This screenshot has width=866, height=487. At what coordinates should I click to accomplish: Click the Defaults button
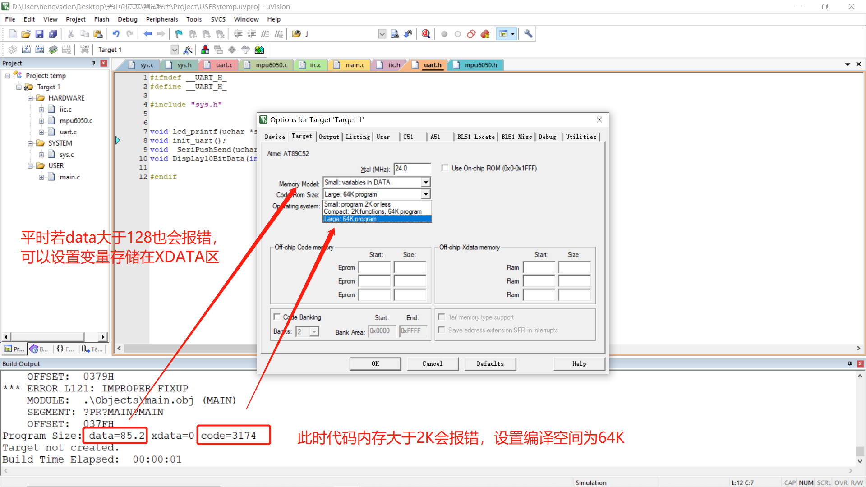(490, 363)
